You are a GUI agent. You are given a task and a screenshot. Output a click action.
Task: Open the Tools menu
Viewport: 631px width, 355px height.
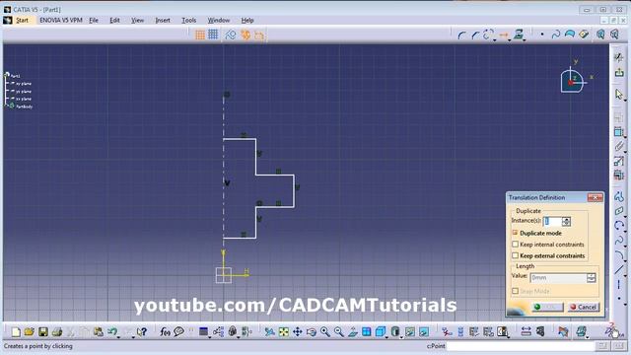click(188, 20)
